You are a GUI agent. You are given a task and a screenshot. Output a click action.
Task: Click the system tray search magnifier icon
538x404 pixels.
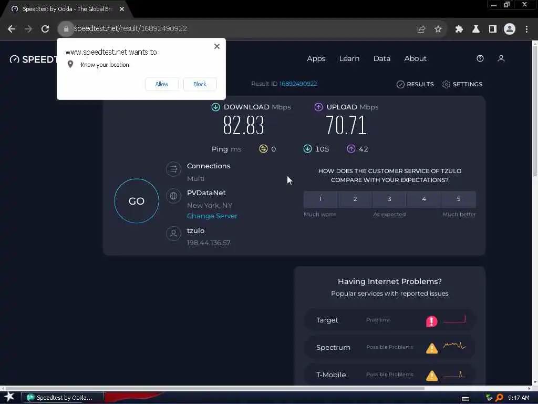click(499, 398)
